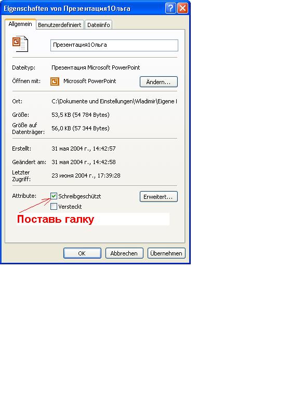Click the Microsoft PowerPoint icon next to Öffnen mit
This screenshot has width=303, height=418.
tap(55, 82)
